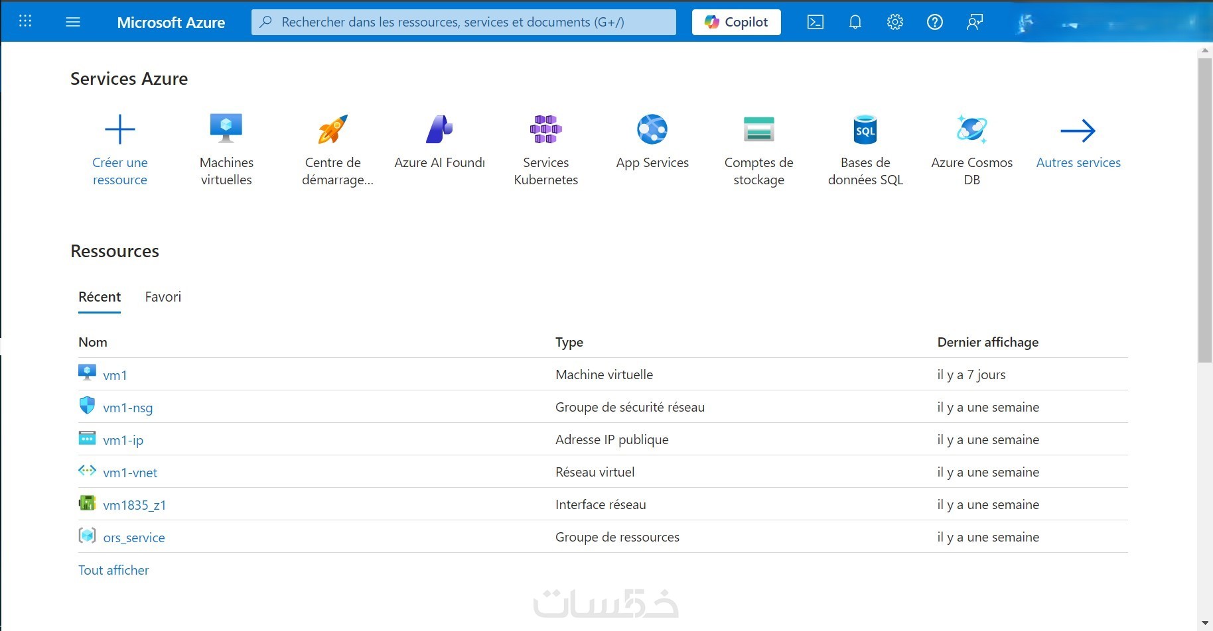Screen dimensions: 1213x631
Task: Click the page vertical scrollbar thumb
Action: click(x=1205, y=210)
